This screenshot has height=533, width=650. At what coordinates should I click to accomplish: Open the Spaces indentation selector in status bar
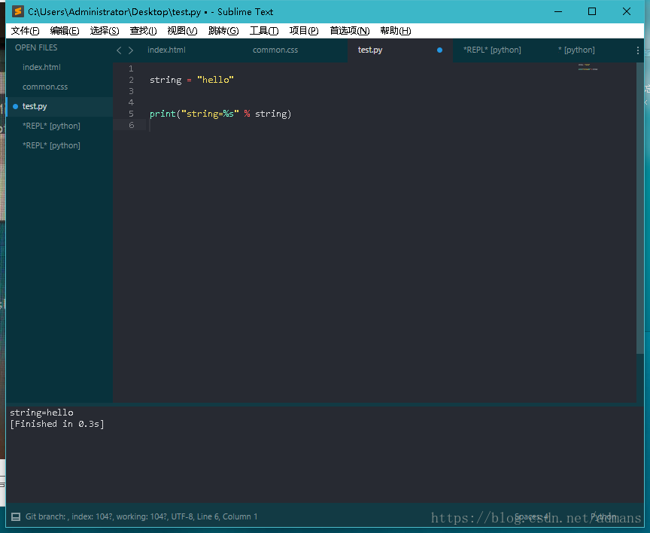[x=531, y=516]
